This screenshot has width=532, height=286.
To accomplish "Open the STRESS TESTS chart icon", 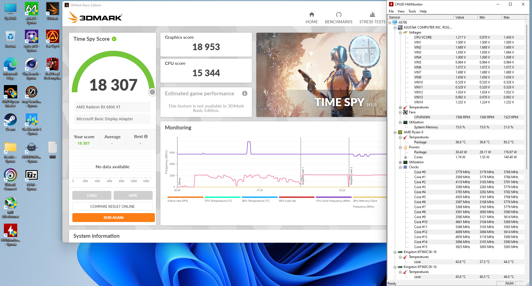I will click(372, 14).
